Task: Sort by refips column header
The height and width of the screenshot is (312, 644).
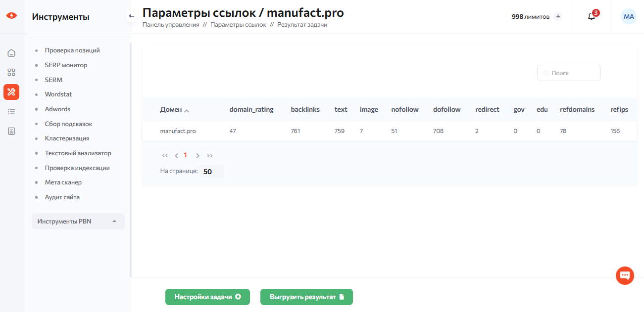Action: pyautogui.click(x=619, y=109)
